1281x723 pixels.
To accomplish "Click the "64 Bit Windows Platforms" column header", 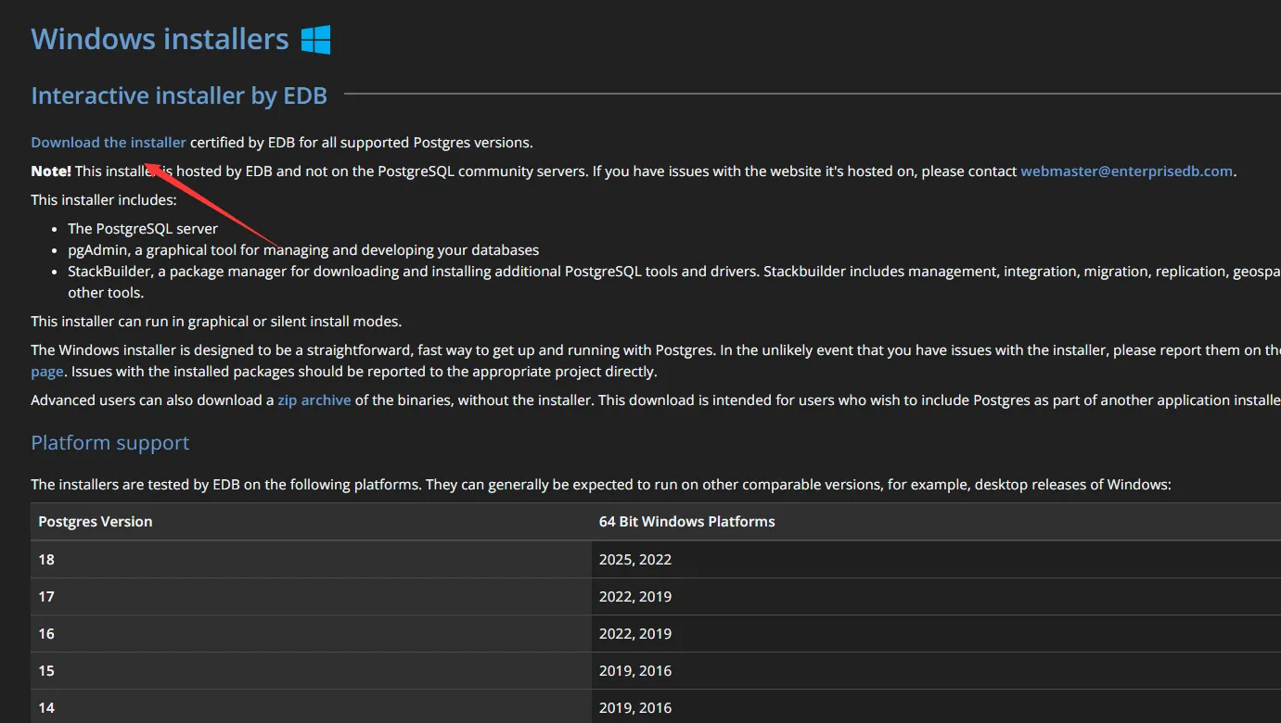I will pyautogui.click(x=686, y=522).
